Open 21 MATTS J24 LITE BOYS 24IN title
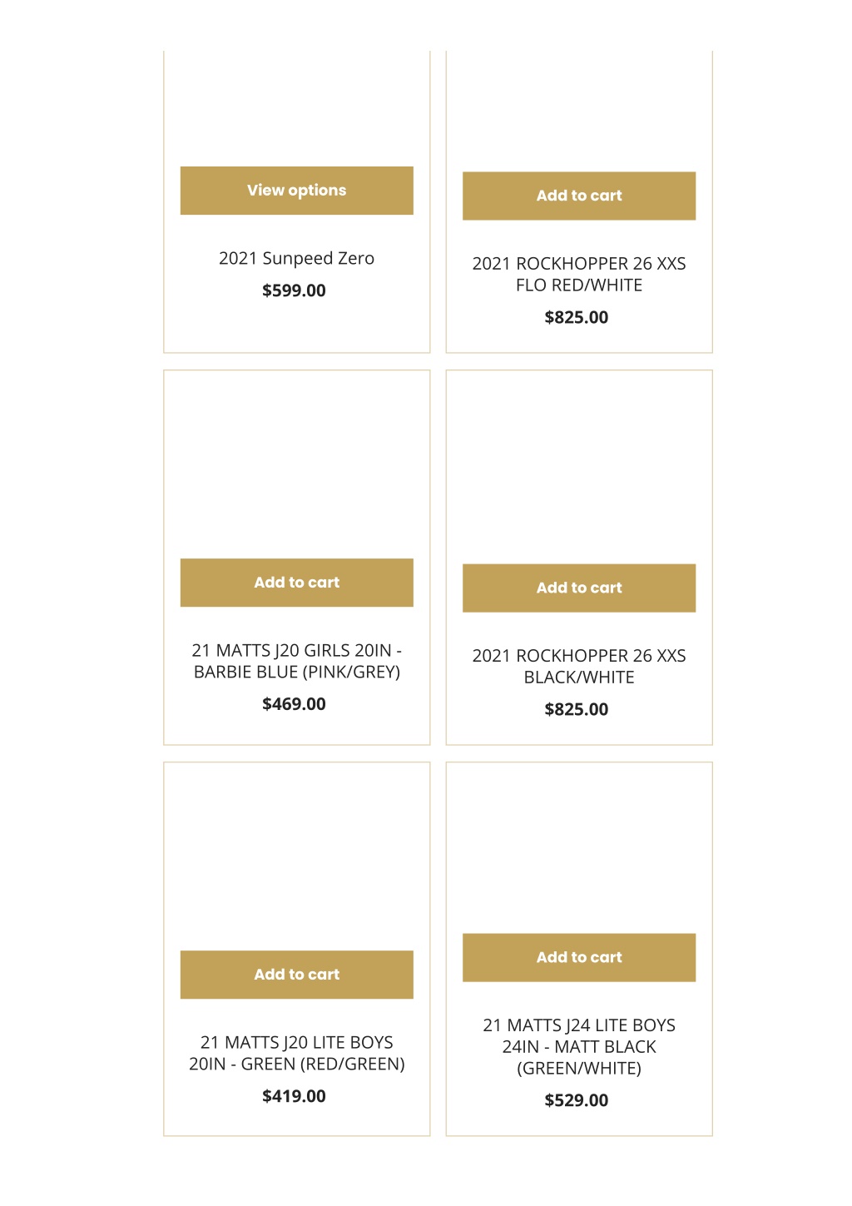Viewport: 852px width, 1206px height. (579, 1046)
